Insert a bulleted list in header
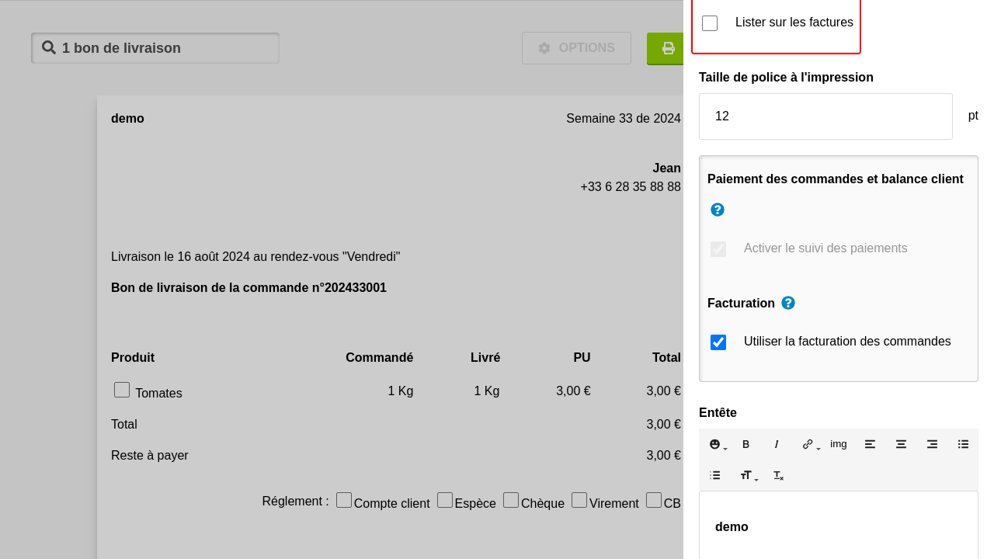This screenshot has height=559, width=994. click(x=963, y=444)
